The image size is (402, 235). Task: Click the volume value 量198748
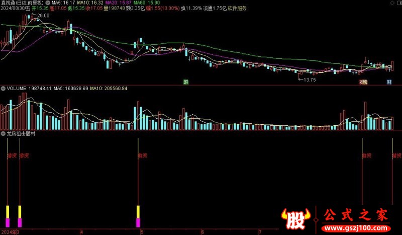114,8
